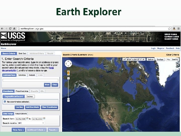Zoom in with map plus button

[68, 78]
